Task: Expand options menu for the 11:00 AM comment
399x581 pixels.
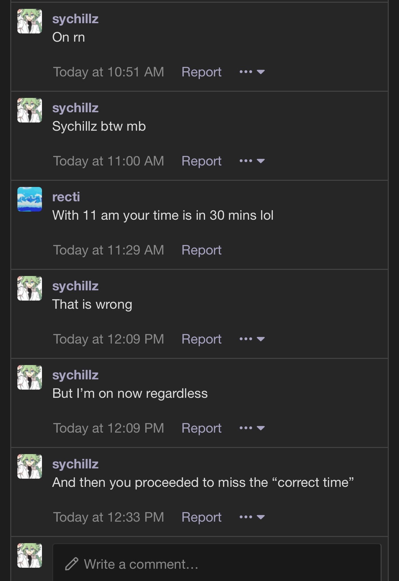Action: tap(252, 161)
